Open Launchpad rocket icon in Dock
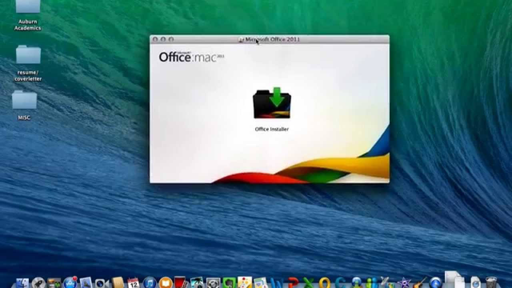Image resolution: width=512 pixels, height=288 pixels. (x=38, y=282)
